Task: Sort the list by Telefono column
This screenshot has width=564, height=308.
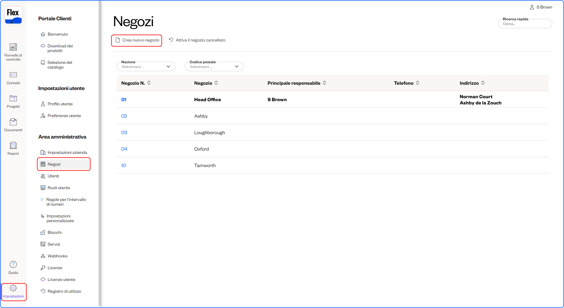Action: [417, 83]
